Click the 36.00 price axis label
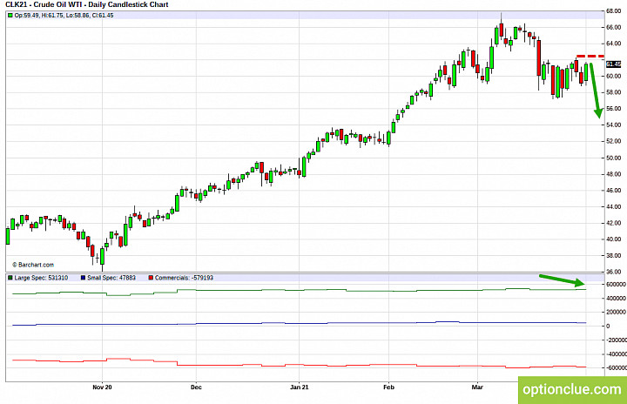 tap(613, 272)
